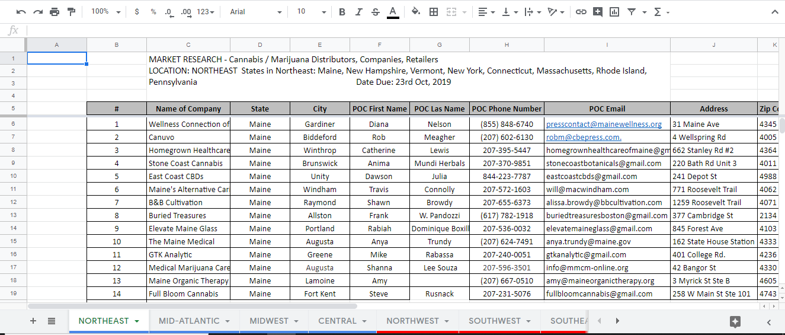The width and height of the screenshot is (785, 335).
Task: Open the fill color paint bucket
Action: tap(415, 12)
